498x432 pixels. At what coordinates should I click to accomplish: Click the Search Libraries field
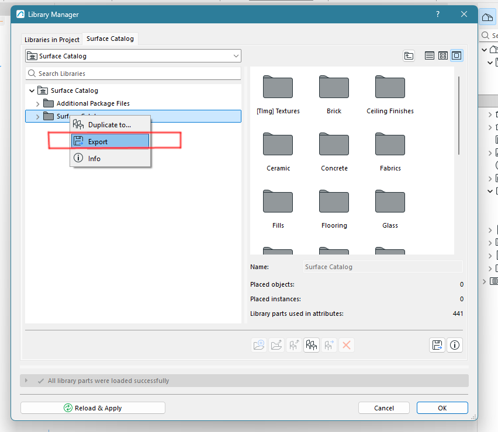pyautogui.click(x=133, y=74)
